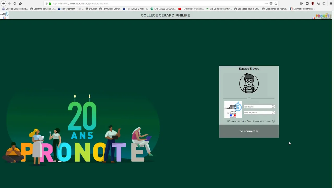Image resolution: width=334 pixels, height=188 pixels.
Task: Bookmark this page with the star icon
Action: pyautogui.click(x=276, y=3)
